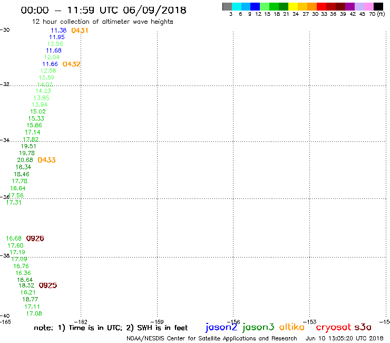The width and height of the screenshot is (390, 343).
Task: Click the wave height '17.09'
Action: pyautogui.click(x=19, y=259)
